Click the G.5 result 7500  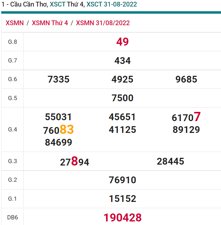(122, 98)
